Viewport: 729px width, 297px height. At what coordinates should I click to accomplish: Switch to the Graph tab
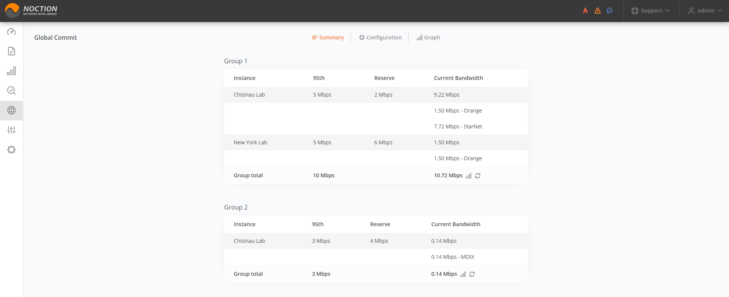[428, 38]
